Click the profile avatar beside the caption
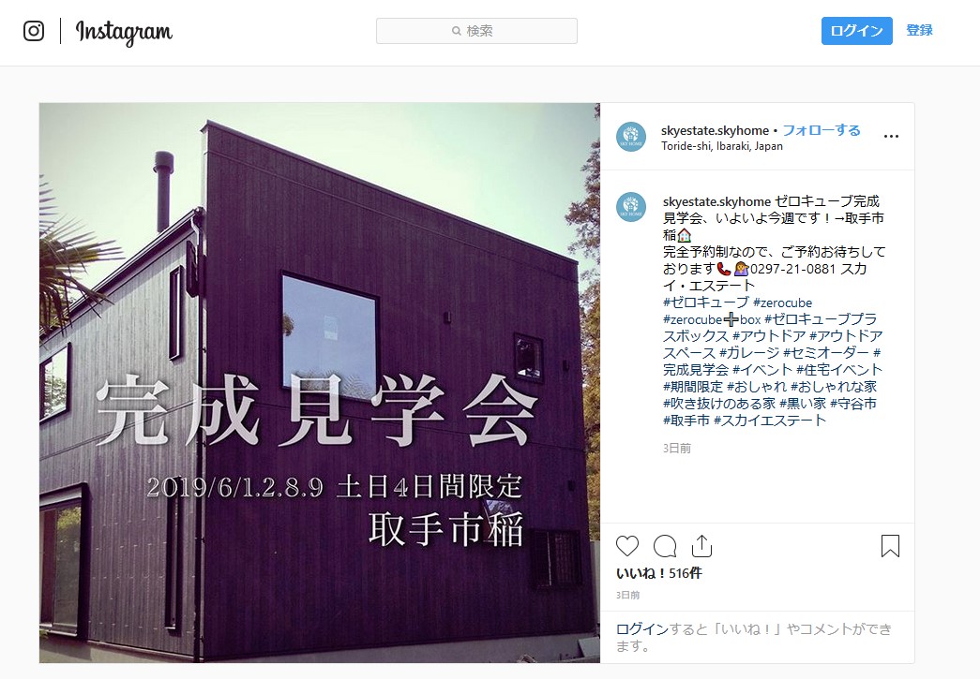 pos(631,207)
